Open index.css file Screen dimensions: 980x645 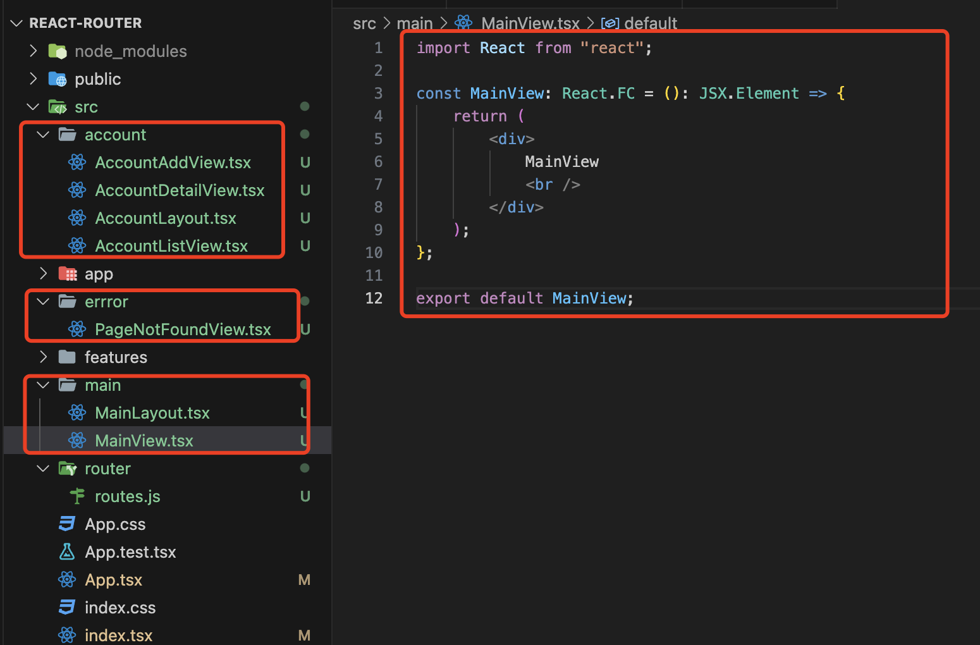pos(120,608)
